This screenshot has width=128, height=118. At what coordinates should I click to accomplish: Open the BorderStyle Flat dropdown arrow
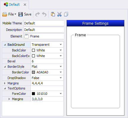pos(61,67)
